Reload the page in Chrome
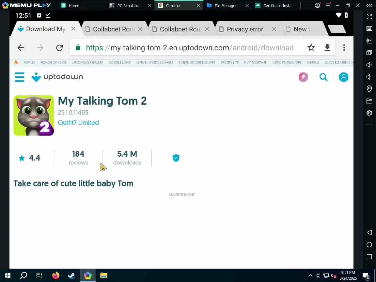 (x=59, y=48)
